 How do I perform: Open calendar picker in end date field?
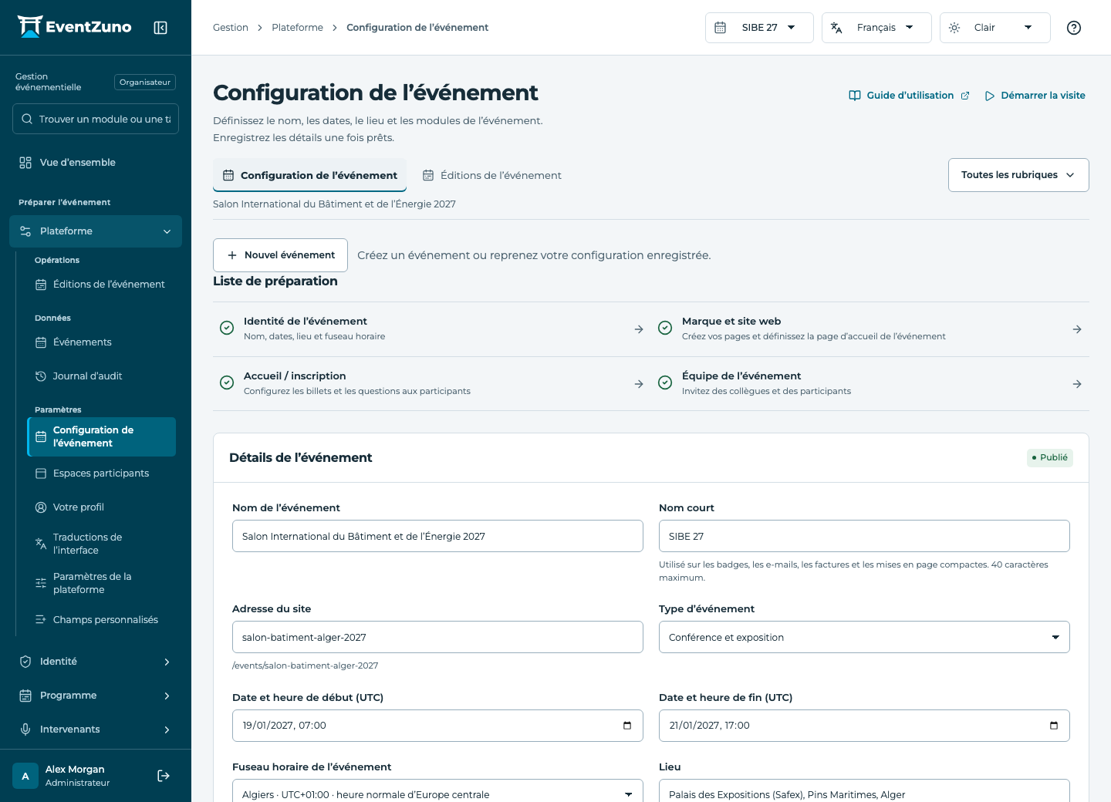coord(1054,726)
